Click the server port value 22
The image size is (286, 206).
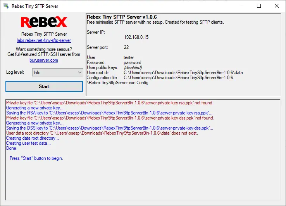click(126, 47)
